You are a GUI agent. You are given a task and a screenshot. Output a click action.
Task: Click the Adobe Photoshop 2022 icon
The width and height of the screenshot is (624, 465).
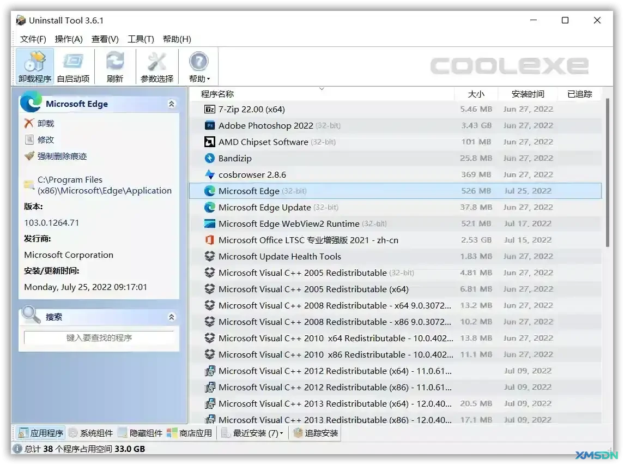[x=210, y=125]
